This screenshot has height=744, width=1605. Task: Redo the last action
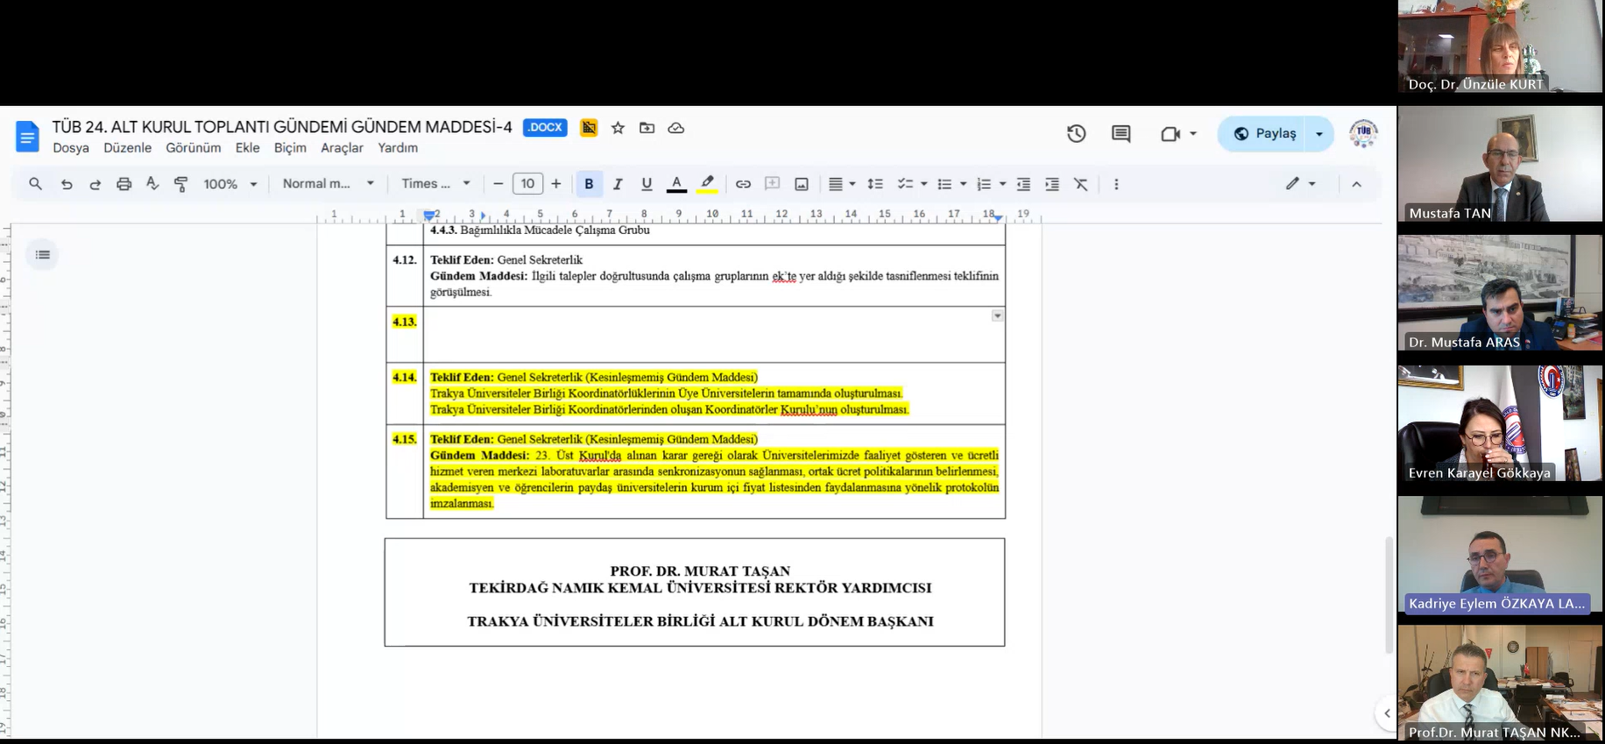95,184
